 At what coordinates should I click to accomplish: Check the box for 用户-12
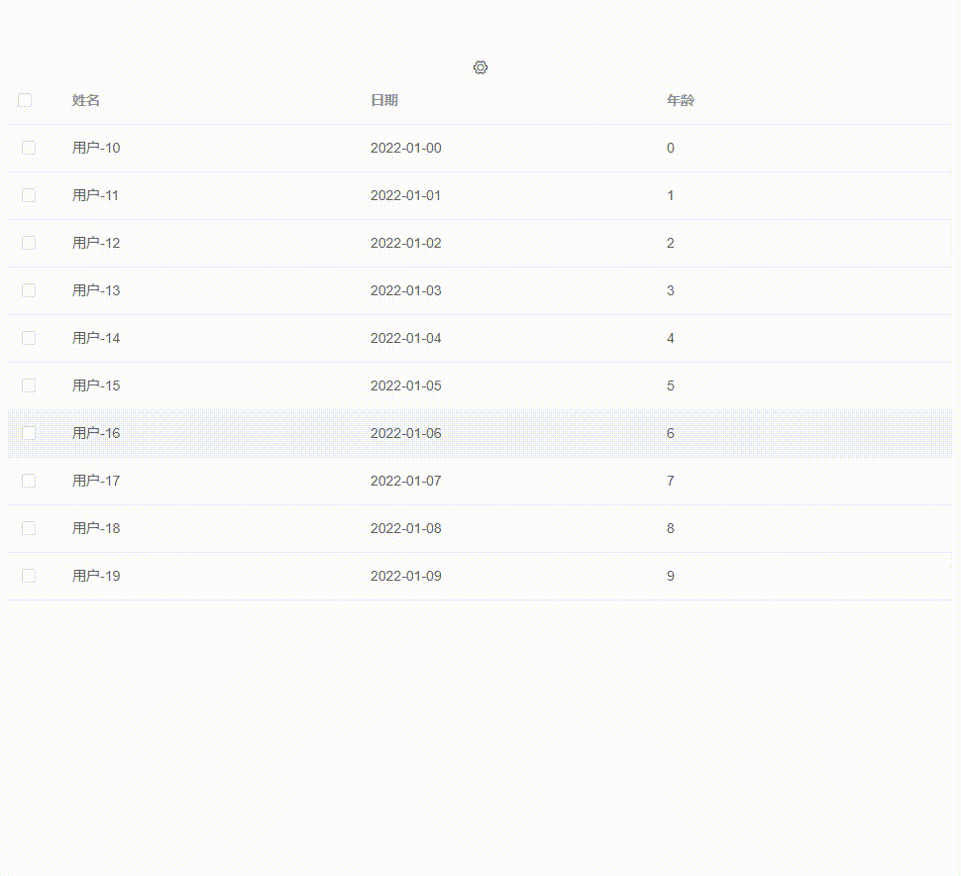point(29,243)
